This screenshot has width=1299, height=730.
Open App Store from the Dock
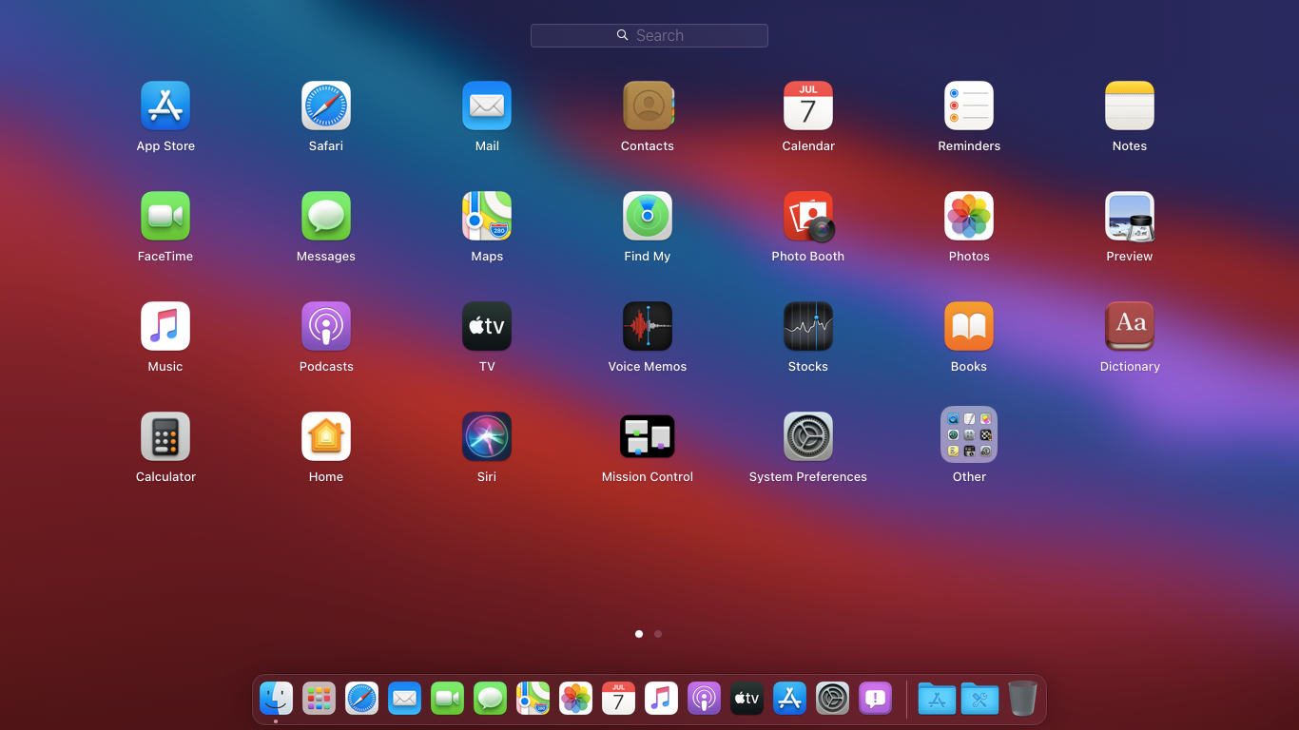pyautogui.click(x=790, y=699)
